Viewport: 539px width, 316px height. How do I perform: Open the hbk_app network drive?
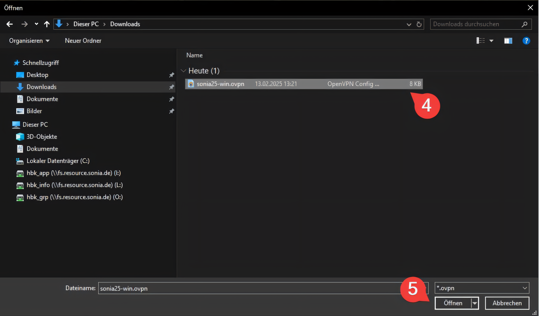74,173
